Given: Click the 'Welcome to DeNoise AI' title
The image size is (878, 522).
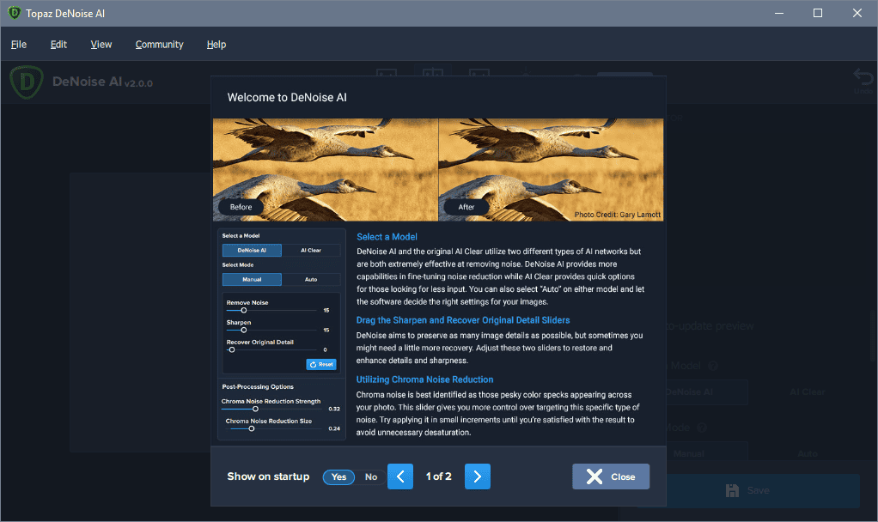Looking at the screenshot, I should (x=287, y=97).
